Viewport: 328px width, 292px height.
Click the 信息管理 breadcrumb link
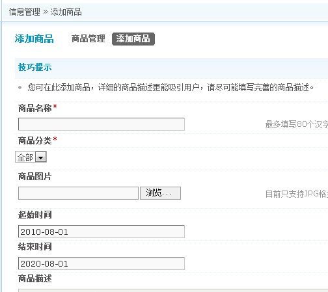[x=25, y=12]
